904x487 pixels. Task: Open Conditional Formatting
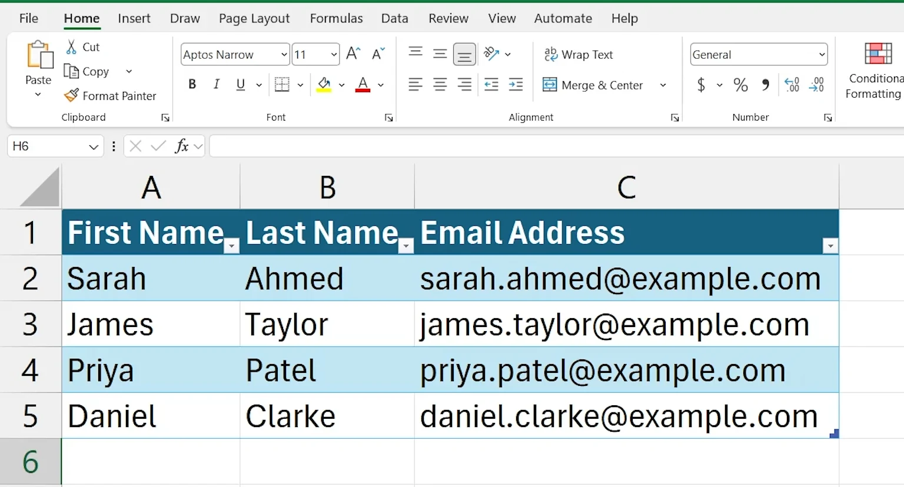[874, 71]
